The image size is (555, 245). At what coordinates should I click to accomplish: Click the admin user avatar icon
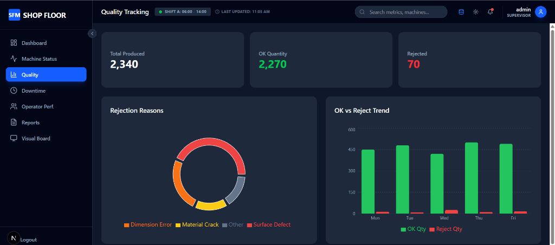[540, 12]
